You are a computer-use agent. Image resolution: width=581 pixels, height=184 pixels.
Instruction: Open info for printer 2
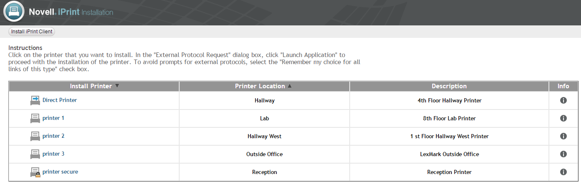[x=563, y=136]
